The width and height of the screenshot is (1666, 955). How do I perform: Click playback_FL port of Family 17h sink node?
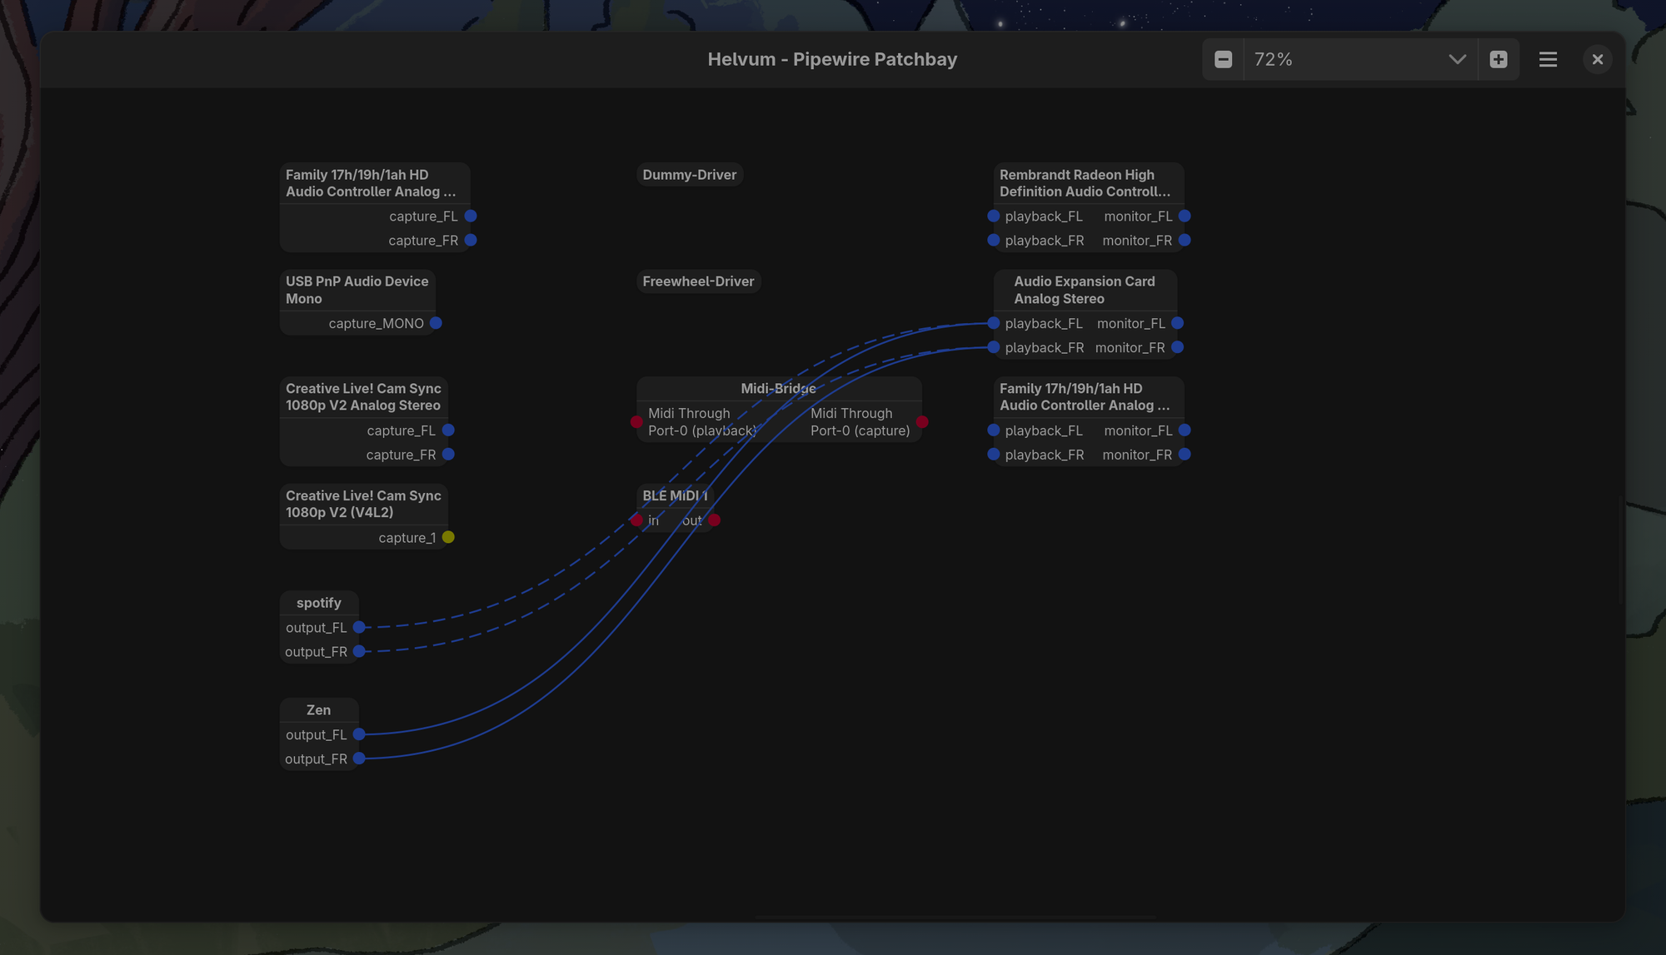tap(993, 430)
